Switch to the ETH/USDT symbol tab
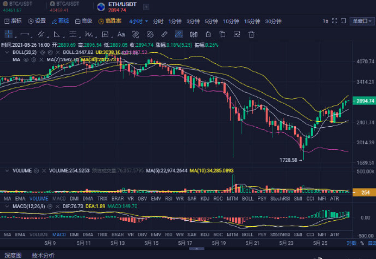The image size is (376, 259). coord(117,7)
